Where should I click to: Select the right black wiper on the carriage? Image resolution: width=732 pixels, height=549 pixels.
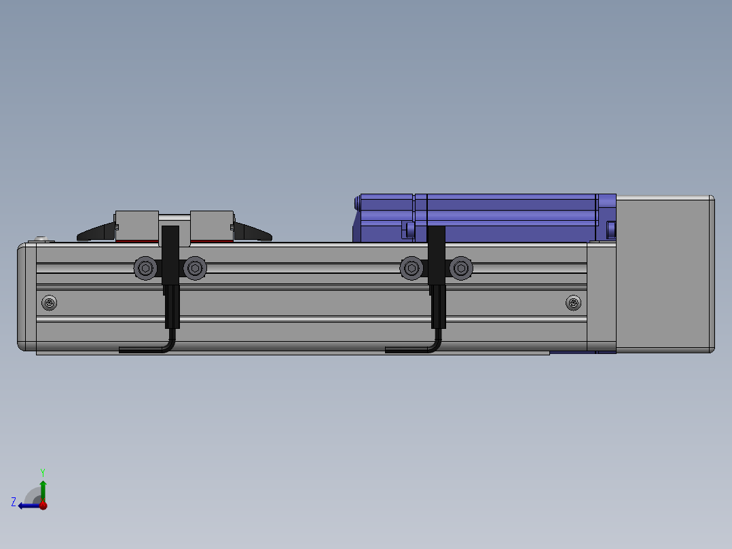point(253,232)
